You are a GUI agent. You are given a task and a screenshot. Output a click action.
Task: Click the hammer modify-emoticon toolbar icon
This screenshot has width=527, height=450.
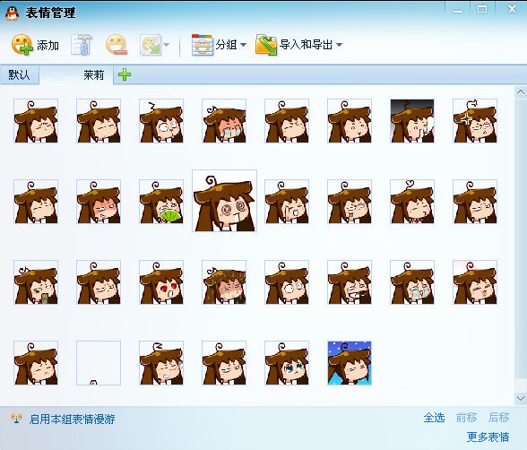(x=82, y=44)
